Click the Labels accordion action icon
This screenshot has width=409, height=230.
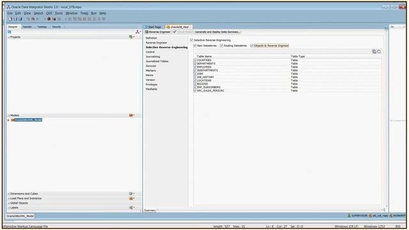131,208
